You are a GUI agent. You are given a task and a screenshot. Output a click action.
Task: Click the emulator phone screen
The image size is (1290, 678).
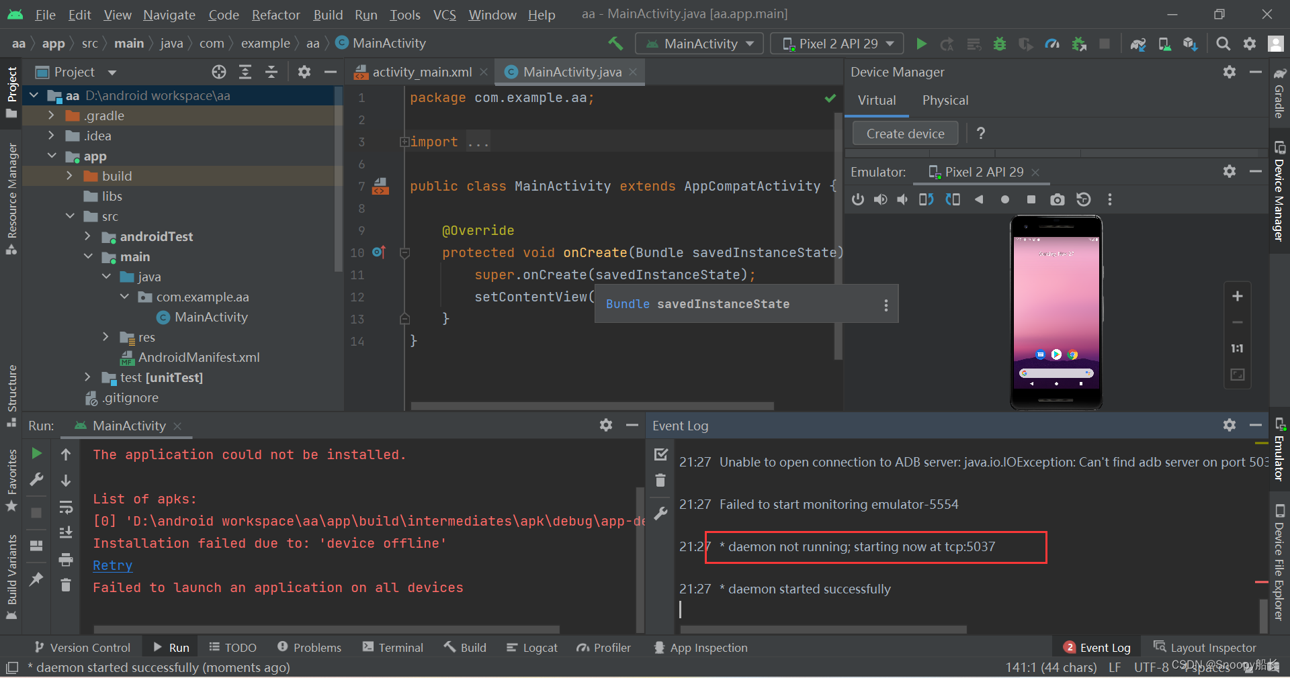[1056, 312]
